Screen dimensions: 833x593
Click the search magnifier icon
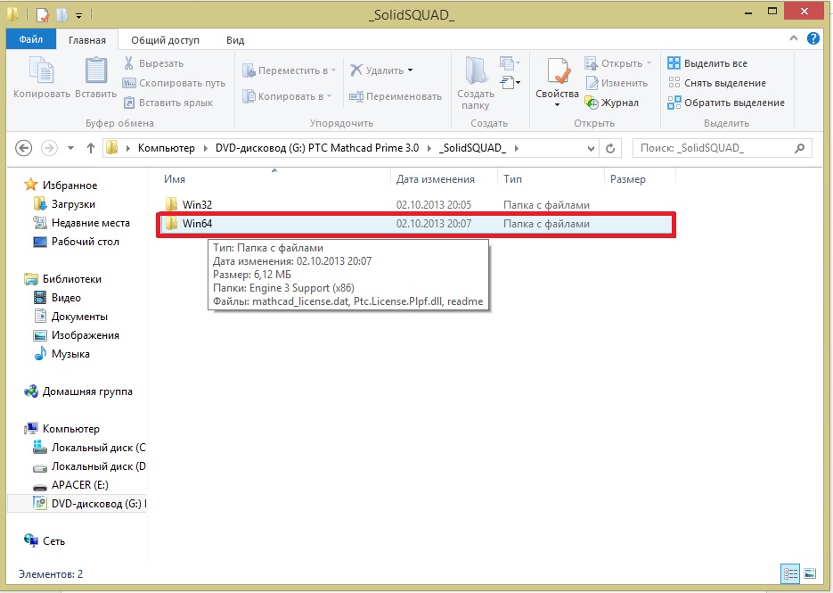tap(799, 148)
